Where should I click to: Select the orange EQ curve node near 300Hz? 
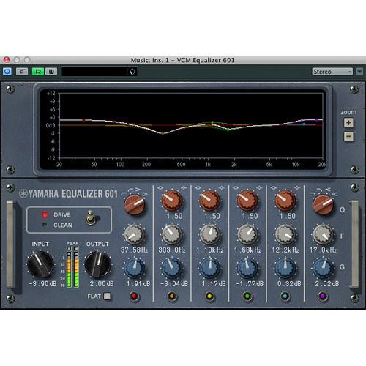[163, 133]
